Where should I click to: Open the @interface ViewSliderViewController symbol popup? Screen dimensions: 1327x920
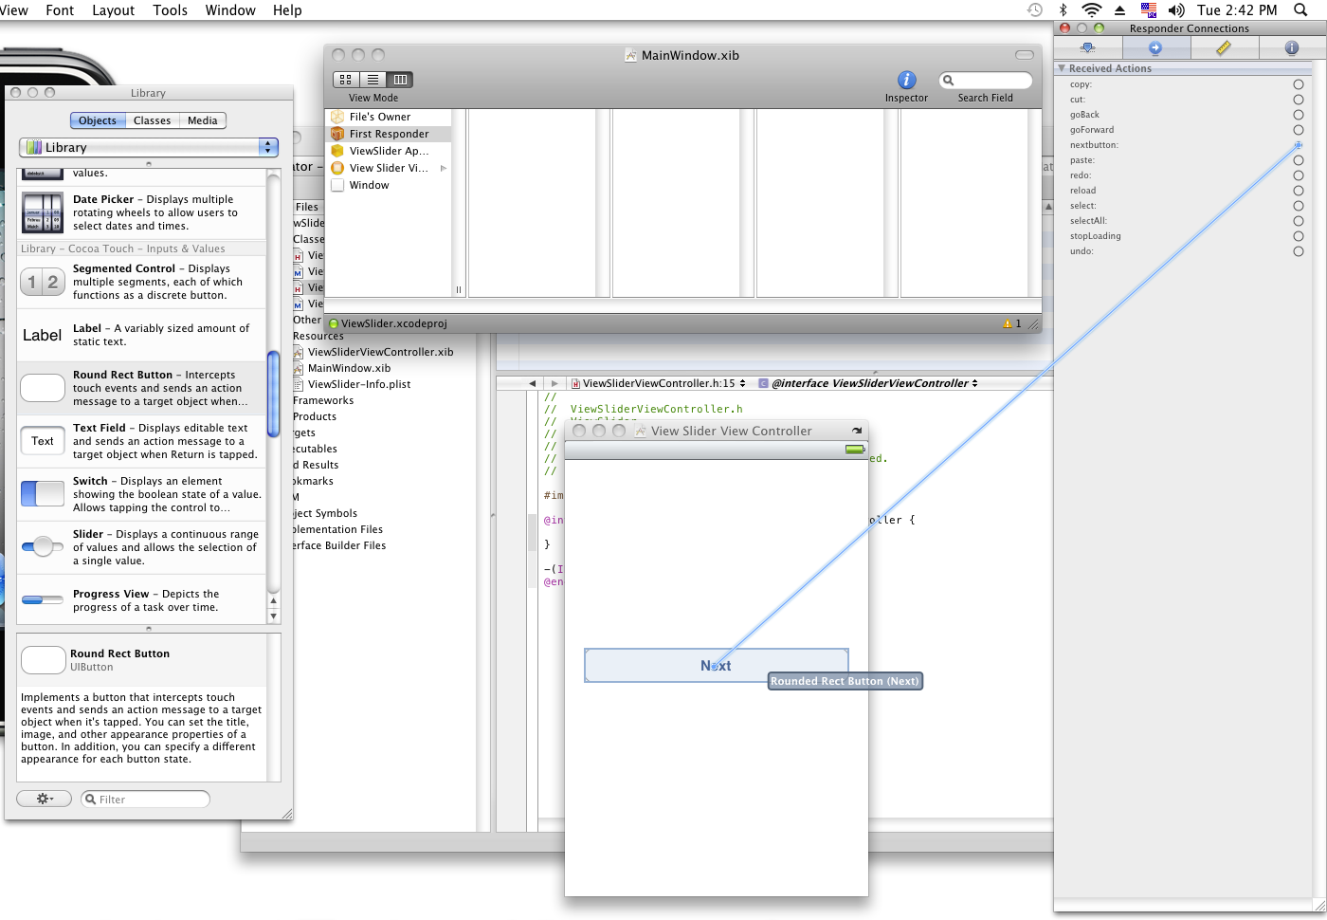click(868, 383)
